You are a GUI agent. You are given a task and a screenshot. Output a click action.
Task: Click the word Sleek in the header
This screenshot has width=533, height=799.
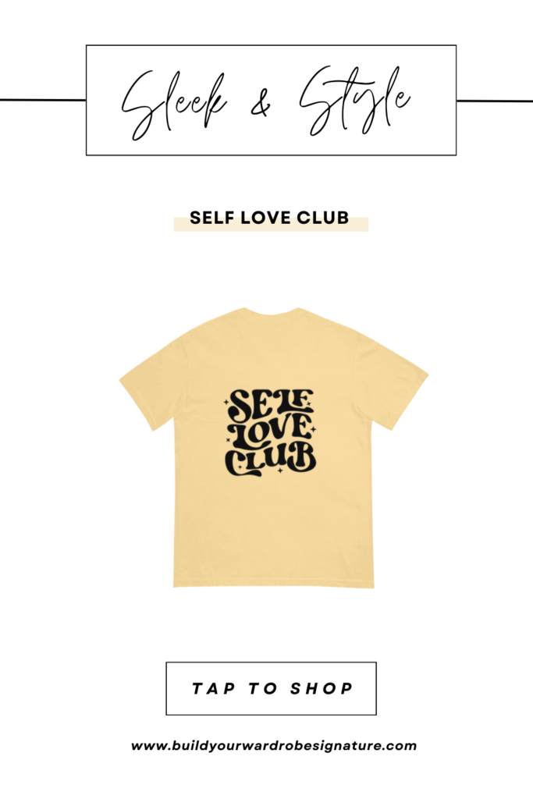click(x=174, y=104)
